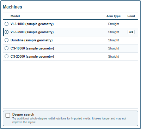Screen dimensions: 141x129
Task: Click the Arm type column header
Action: (114, 16)
